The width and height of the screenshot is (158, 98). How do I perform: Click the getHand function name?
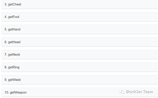[x=14, y=30]
